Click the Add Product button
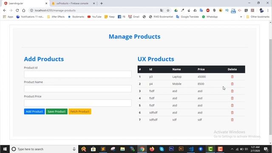This screenshot has height=153, width=272. click(34, 111)
